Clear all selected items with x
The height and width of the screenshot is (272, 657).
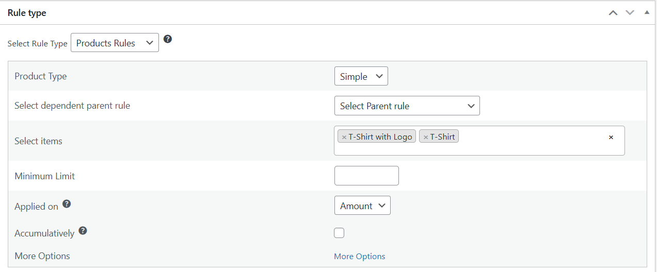(x=611, y=137)
